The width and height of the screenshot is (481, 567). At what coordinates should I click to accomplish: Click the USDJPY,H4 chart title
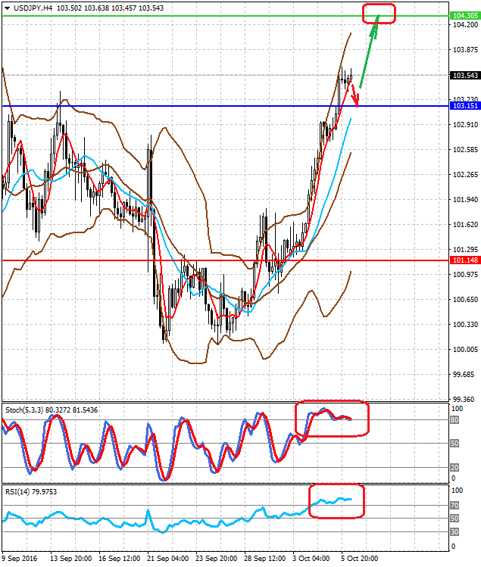[x=33, y=8]
